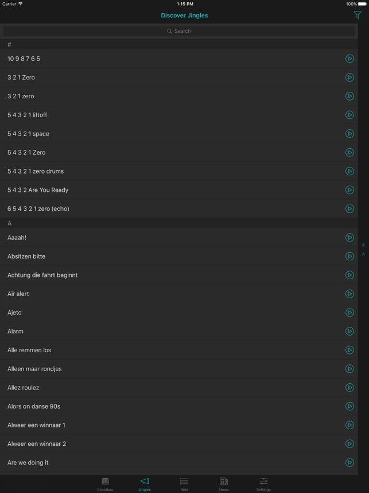Play the 'Alarm' jingle preview

click(x=349, y=332)
